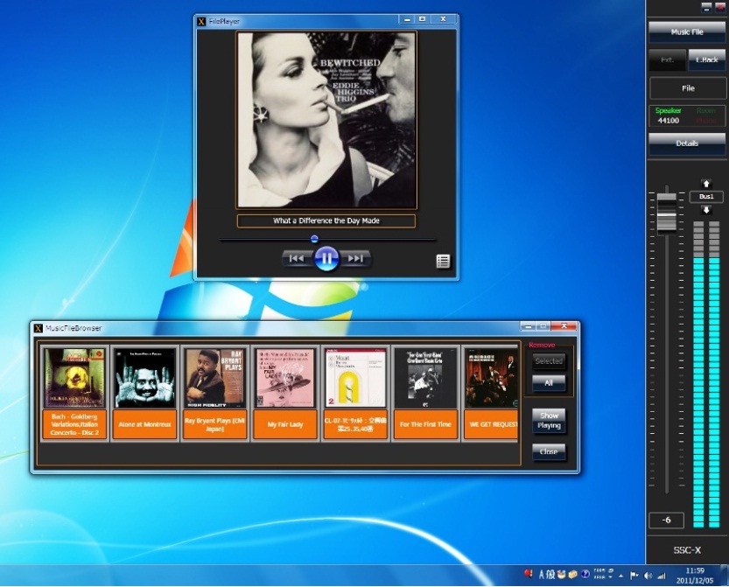Image resolution: width=729 pixels, height=587 pixels.
Task: Toggle the L.Back button
Action: 707,59
